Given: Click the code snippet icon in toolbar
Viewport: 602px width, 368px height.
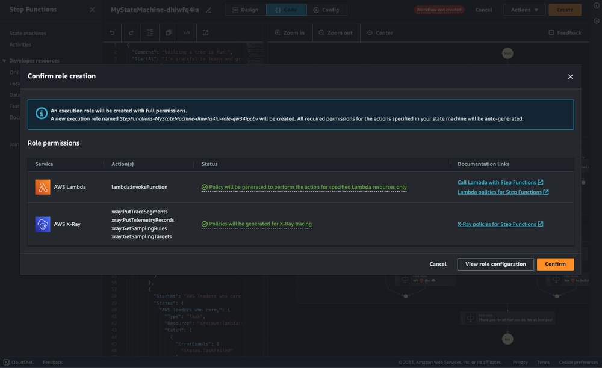Looking at the screenshot, I should 187,33.
